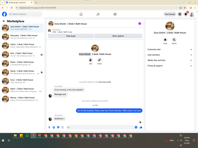Open WhatsApp from the taskbar

[x=27, y=135]
